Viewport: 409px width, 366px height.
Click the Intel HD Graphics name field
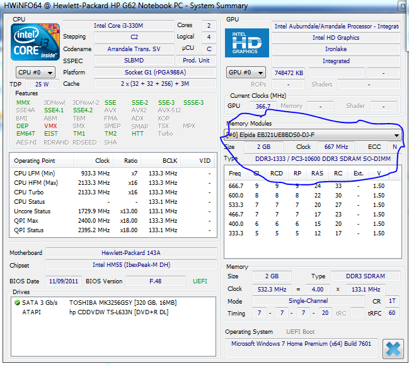coord(336,38)
